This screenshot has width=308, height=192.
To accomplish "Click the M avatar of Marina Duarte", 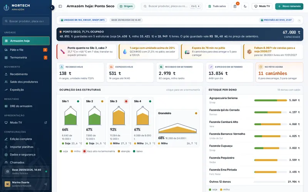I will tap(7, 184).
